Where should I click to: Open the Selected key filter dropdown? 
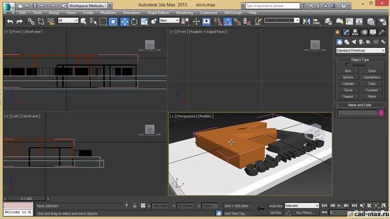pos(302,206)
